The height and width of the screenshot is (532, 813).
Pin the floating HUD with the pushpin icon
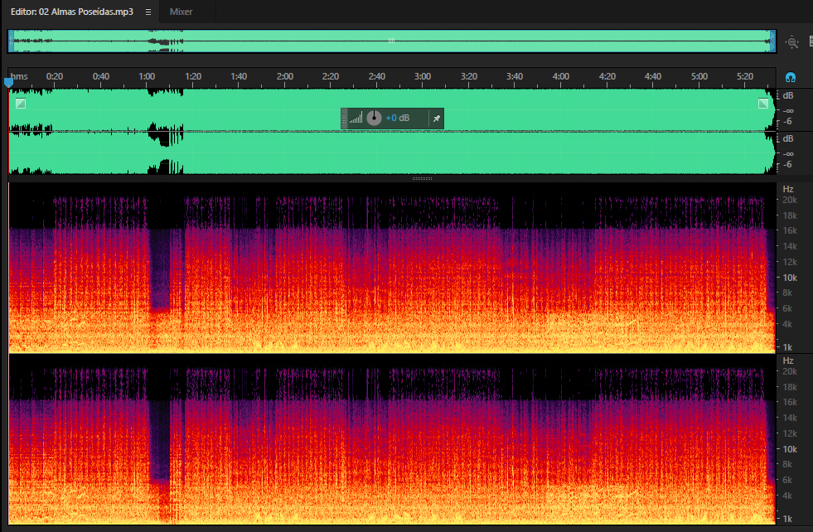437,118
